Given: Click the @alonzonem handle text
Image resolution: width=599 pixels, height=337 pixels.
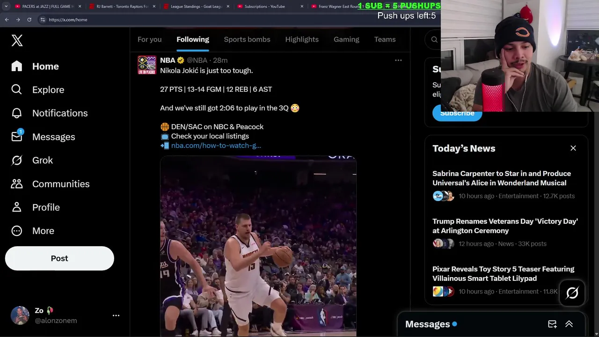Looking at the screenshot, I should pyautogui.click(x=56, y=321).
